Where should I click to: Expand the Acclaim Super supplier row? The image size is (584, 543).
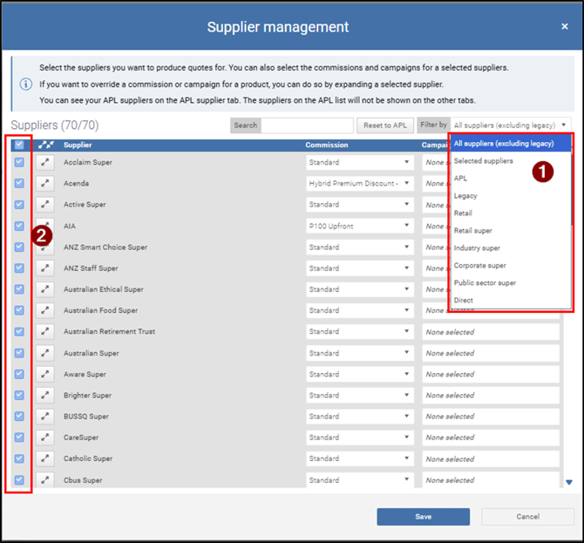[45, 162]
